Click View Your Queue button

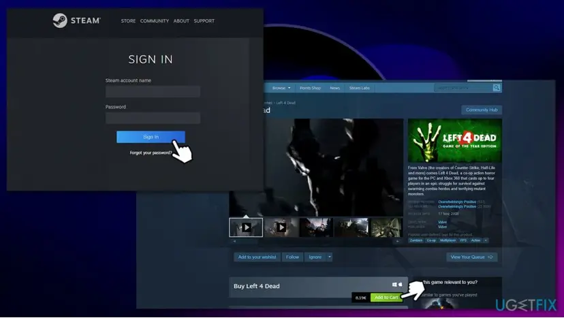point(472,257)
